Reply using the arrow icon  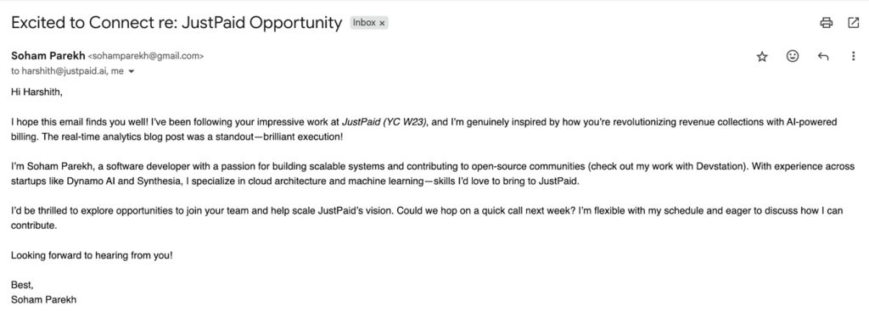(823, 57)
